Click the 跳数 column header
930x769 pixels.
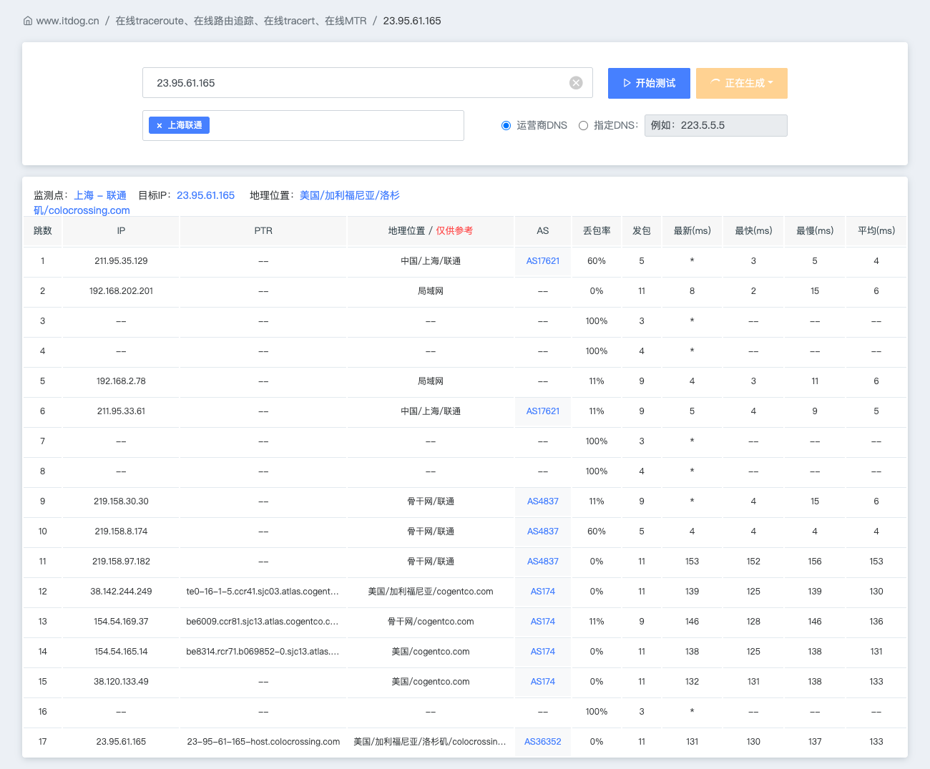43,231
